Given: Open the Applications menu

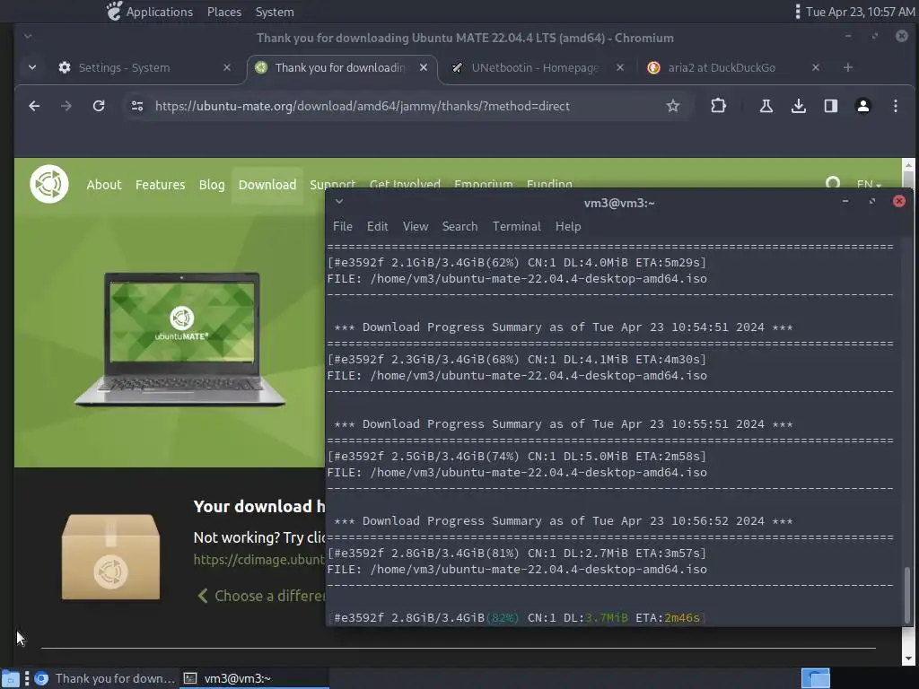Looking at the screenshot, I should (x=160, y=12).
